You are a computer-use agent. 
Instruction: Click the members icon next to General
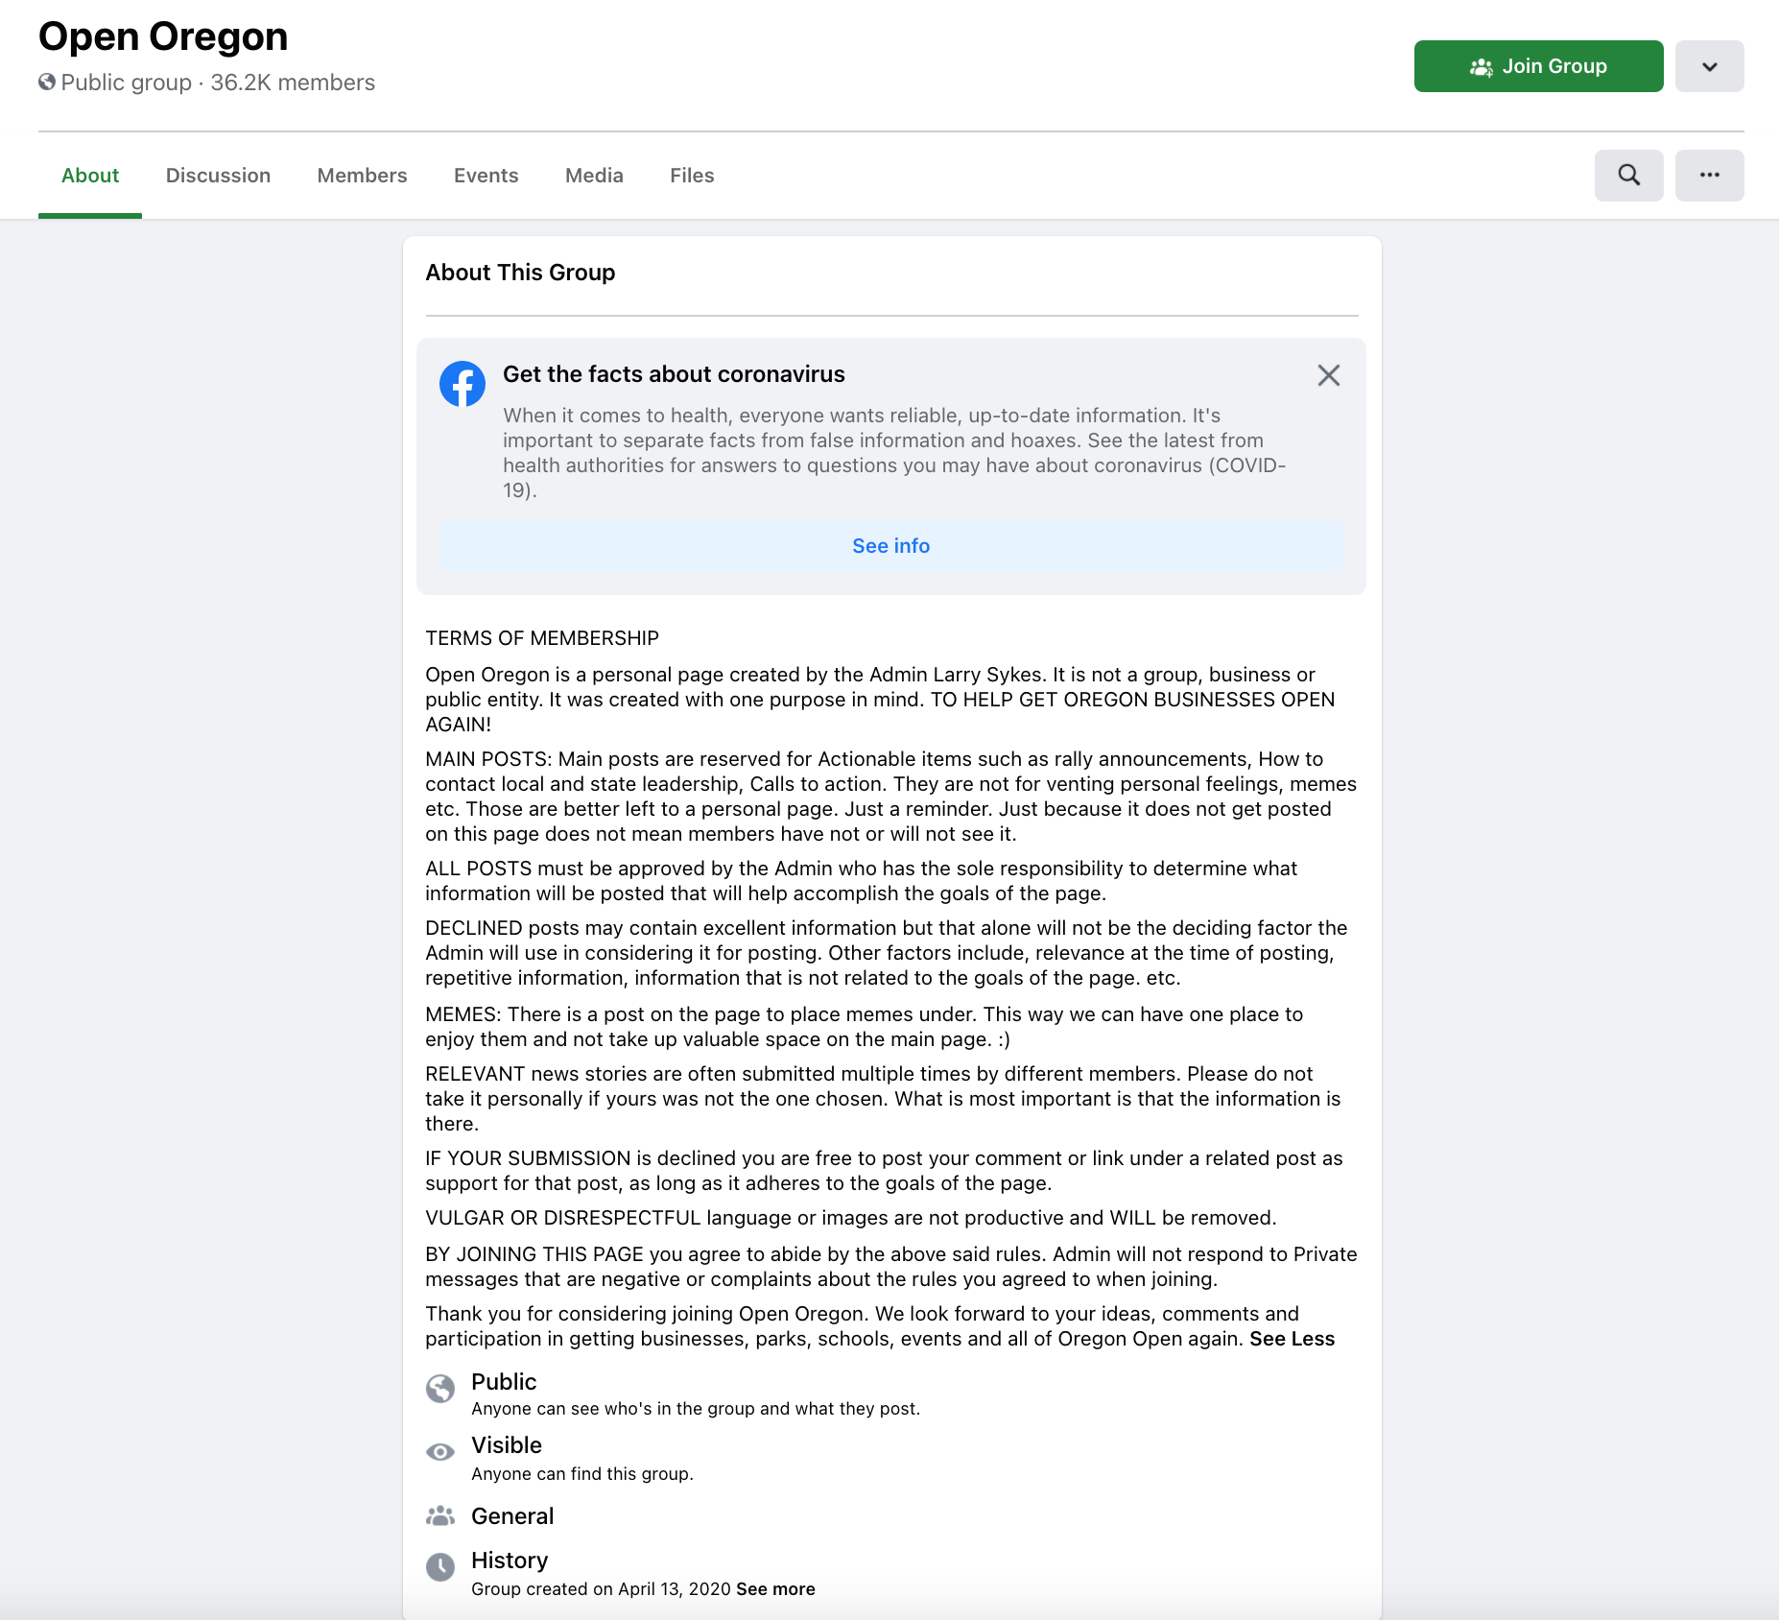tap(440, 1516)
